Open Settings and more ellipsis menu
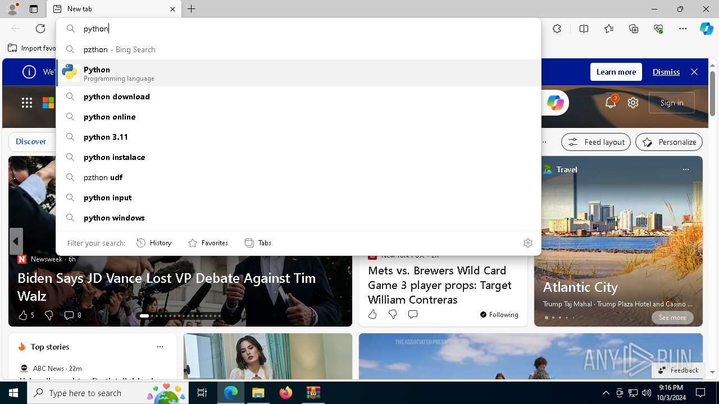Screen dimensions: 719x404 (x=683, y=29)
